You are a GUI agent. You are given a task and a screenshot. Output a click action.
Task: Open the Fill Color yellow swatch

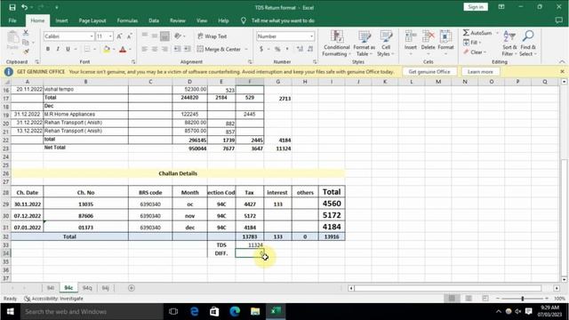(x=107, y=49)
